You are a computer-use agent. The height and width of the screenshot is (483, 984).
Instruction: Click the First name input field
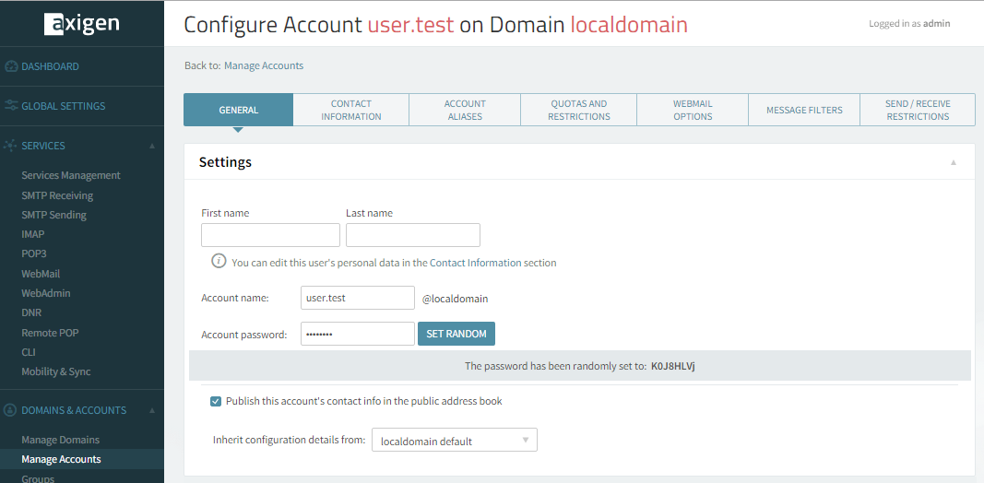[x=270, y=235]
